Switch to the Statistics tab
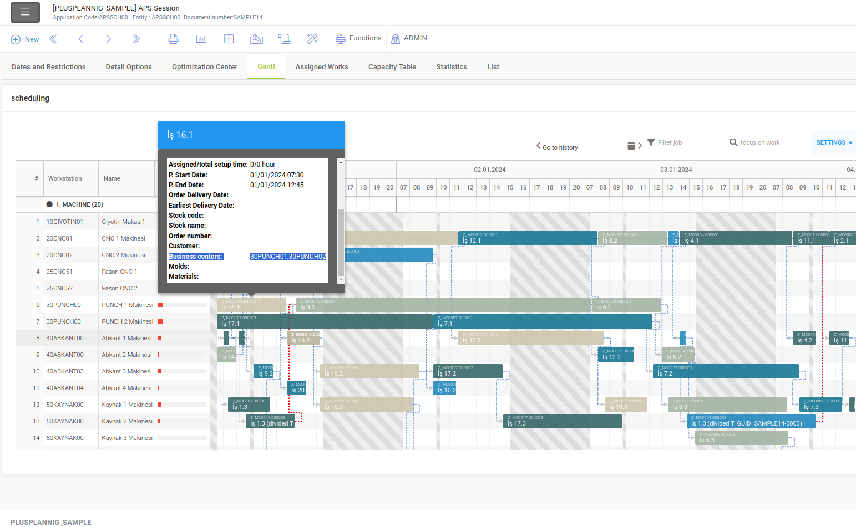The image size is (856, 527). (x=451, y=67)
